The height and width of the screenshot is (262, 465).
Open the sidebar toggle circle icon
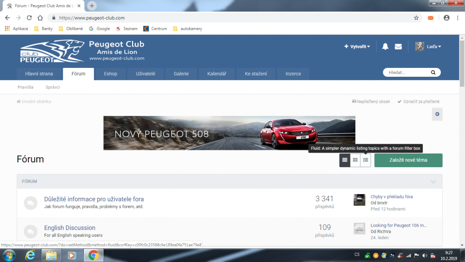point(437,114)
